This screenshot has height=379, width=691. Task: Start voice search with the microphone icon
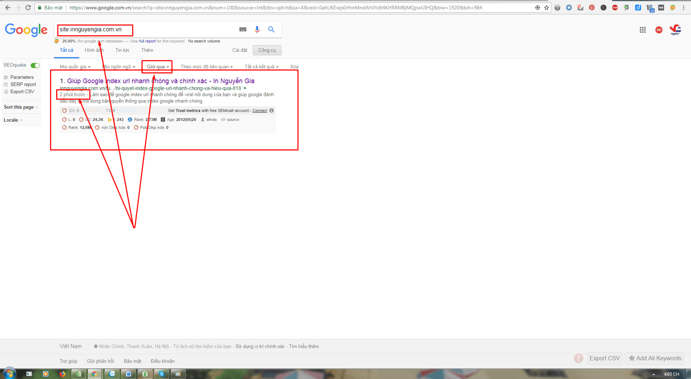click(257, 29)
